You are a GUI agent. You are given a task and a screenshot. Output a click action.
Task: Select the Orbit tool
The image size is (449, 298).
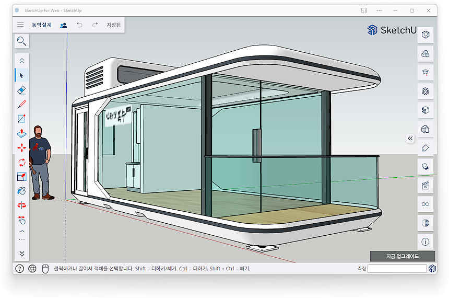pos(22,205)
